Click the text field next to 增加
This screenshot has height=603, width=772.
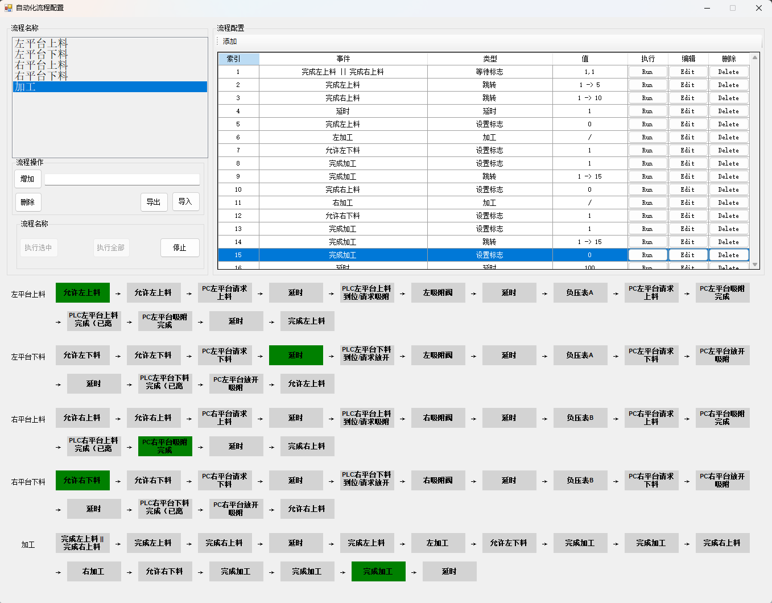point(122,178)
